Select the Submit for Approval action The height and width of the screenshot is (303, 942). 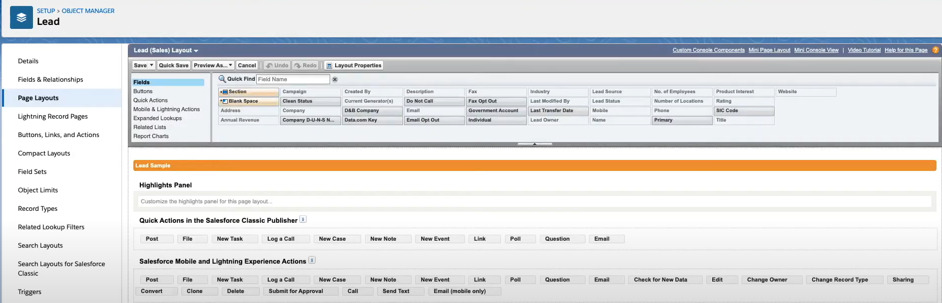tap(301, 291)
